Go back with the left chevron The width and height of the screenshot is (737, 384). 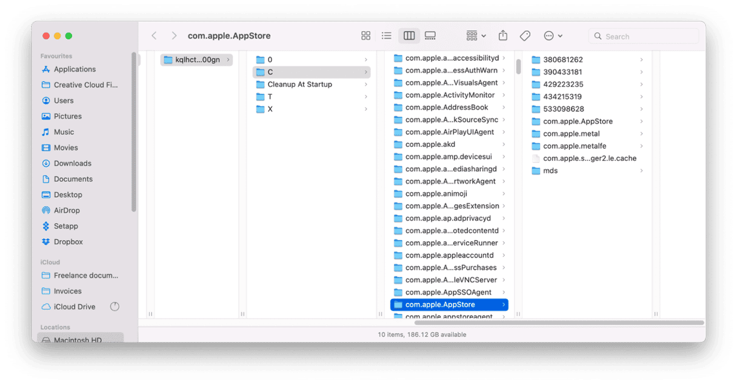click(x=154, y=36)
